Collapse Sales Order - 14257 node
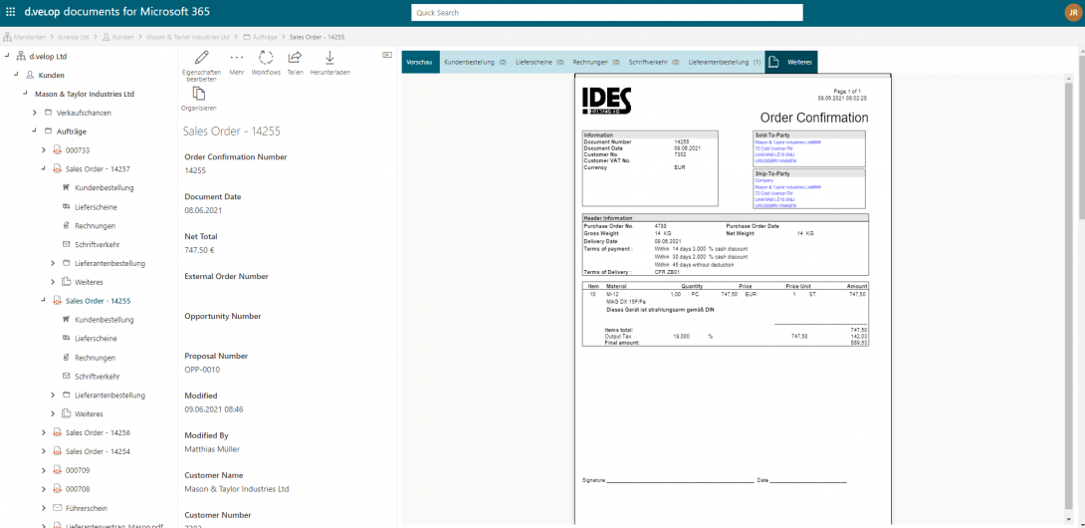The height and width of the screenshot is (528, 1085). pyautogui.click(x=44, y=169)
